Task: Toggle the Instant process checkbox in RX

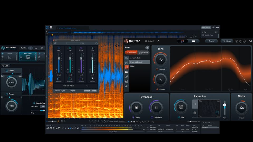Action: point(108,121)
